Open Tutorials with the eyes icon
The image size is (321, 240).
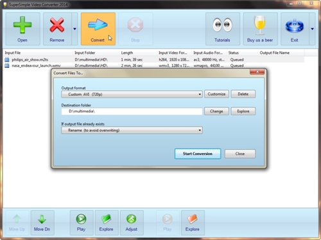[x=222, y=25]
